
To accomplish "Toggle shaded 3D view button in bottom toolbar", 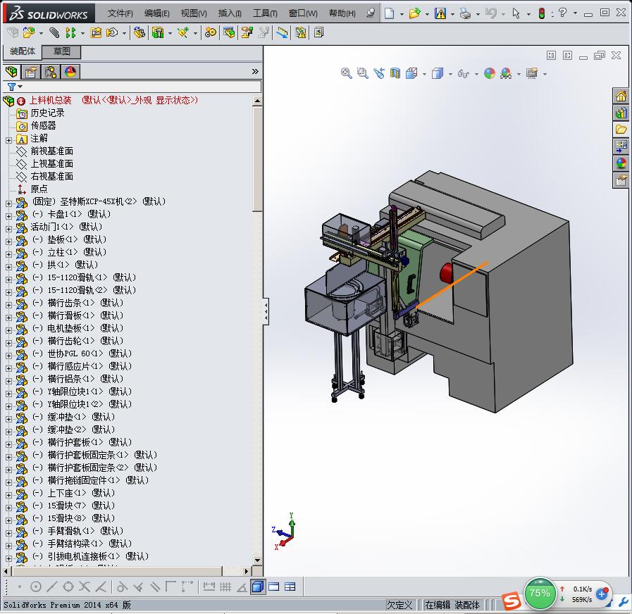I will (x=258, y=587).
